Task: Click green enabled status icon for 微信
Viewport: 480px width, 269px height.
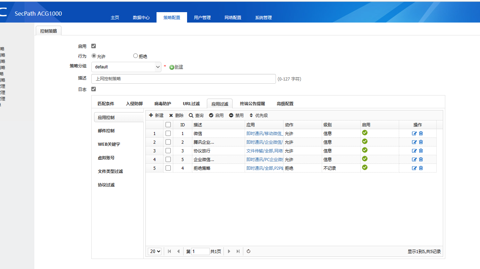Action: pyautogui.click(x=364, y=133)
